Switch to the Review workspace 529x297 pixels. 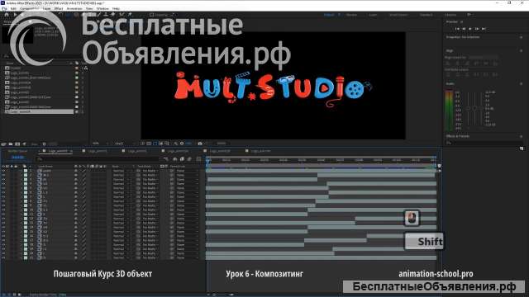click(x=351, y=15)
